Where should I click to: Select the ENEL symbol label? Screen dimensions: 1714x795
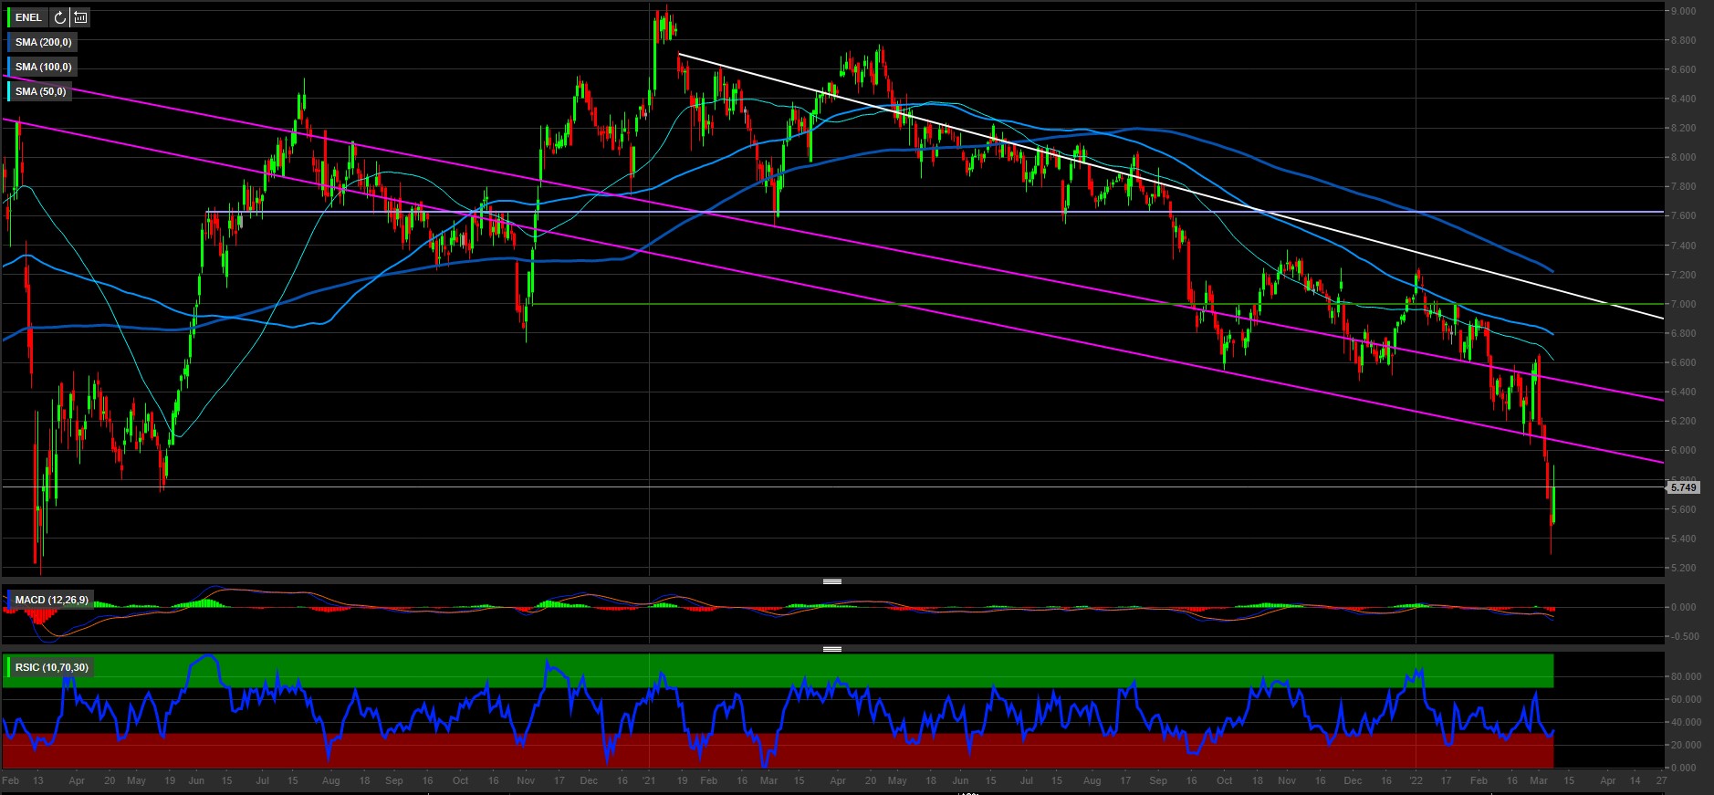28,17
